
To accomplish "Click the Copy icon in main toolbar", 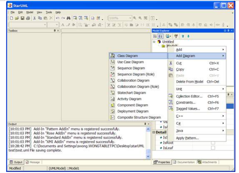I will tap(40, 18).
